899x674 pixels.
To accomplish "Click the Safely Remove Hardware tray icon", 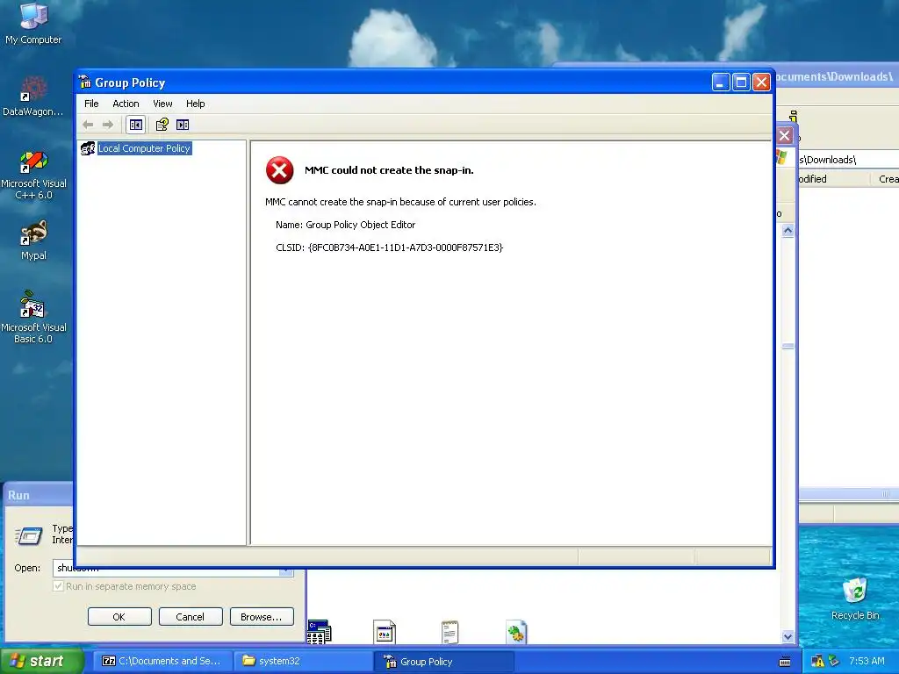I will point(834,662).
